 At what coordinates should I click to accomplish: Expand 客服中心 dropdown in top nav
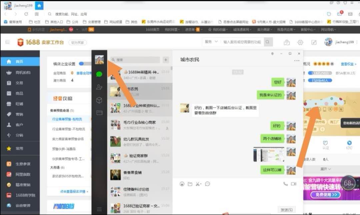[308, 30]
